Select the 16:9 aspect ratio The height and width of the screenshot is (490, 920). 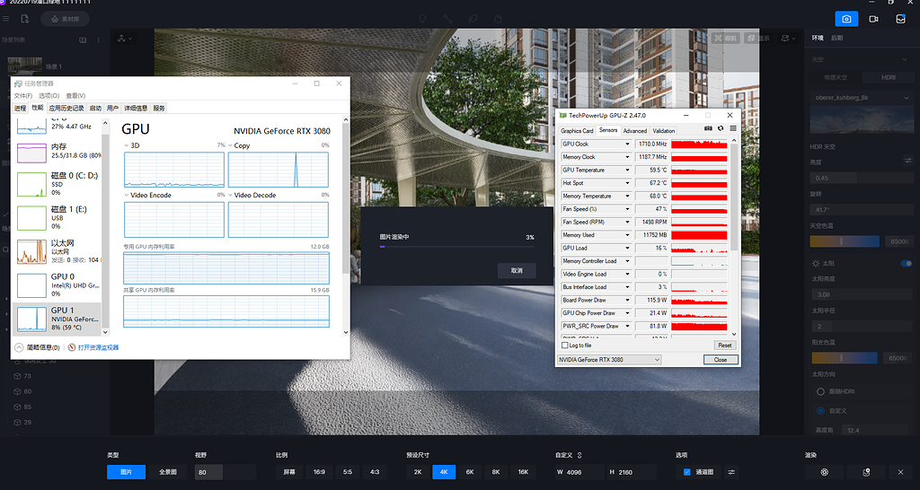[x=319, y=472]
